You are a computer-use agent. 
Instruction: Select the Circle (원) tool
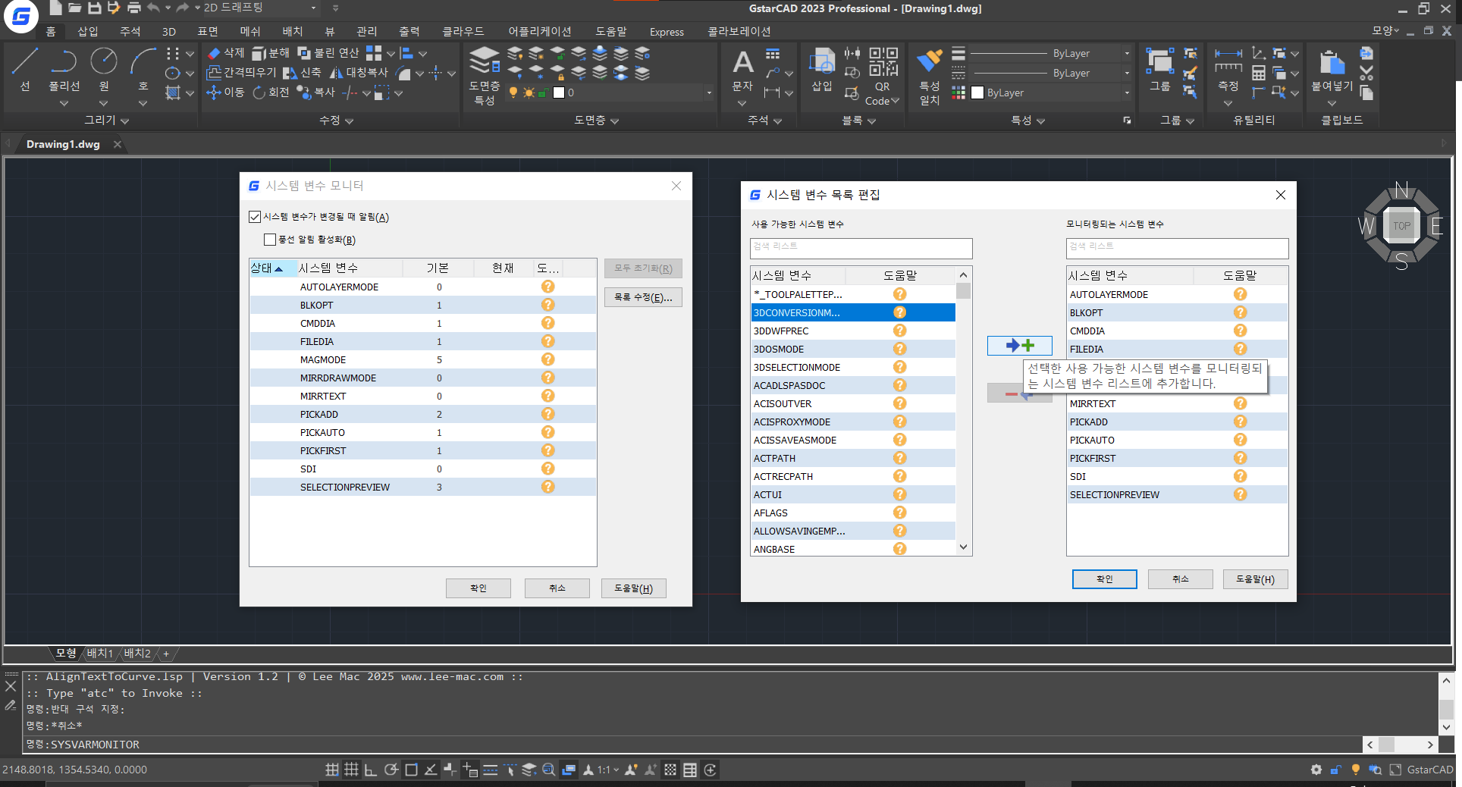coord(104,69)
